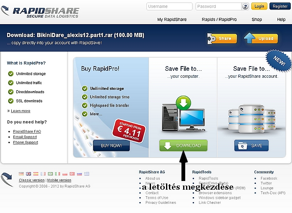This screenshot has height=213, width=292.
Task: Click the 'More...' item in Buy RapidPro
Action: pos(96,114)
